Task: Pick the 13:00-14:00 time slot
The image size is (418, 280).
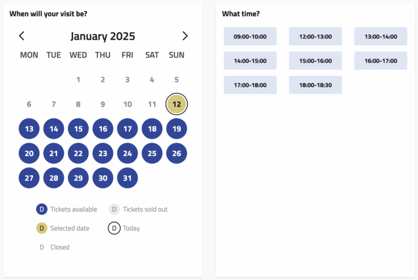Action: [x=380, y=36]
